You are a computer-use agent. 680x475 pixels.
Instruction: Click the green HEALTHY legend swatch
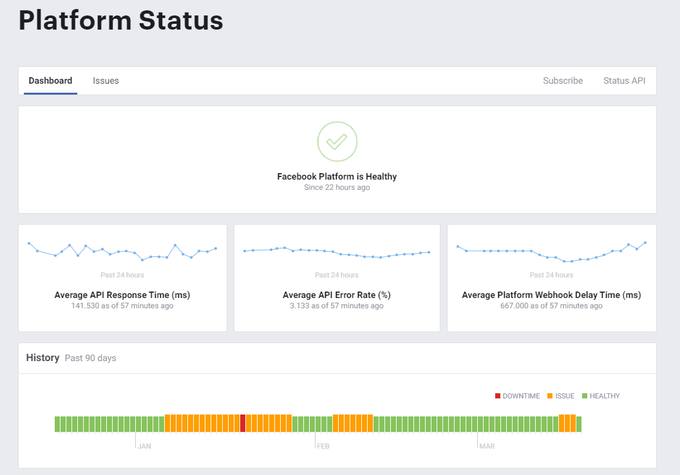coord(585,396)
